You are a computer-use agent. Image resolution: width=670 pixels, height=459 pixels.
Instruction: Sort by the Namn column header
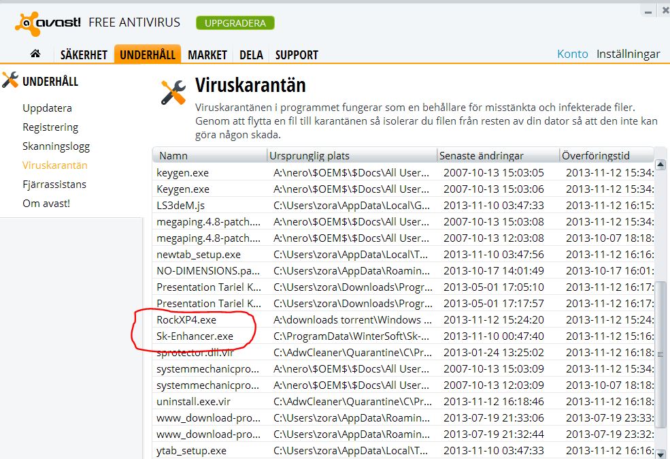click(210, 155)
